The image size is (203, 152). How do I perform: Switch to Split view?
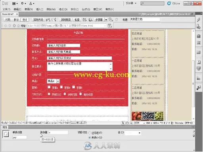(x=16, y=20)
